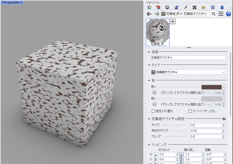This screenshot has height=164, width=233.
Task: Adjust the V rotation spinner arrows
Action: [x=225, y=159]
